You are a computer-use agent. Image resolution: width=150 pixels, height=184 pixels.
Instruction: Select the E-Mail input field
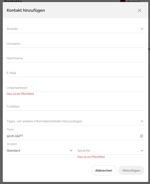click(76, 73)
